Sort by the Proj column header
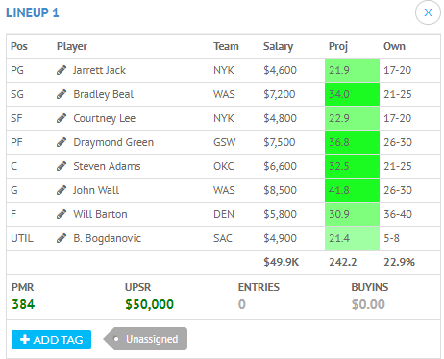 click(x=338, y=46)
